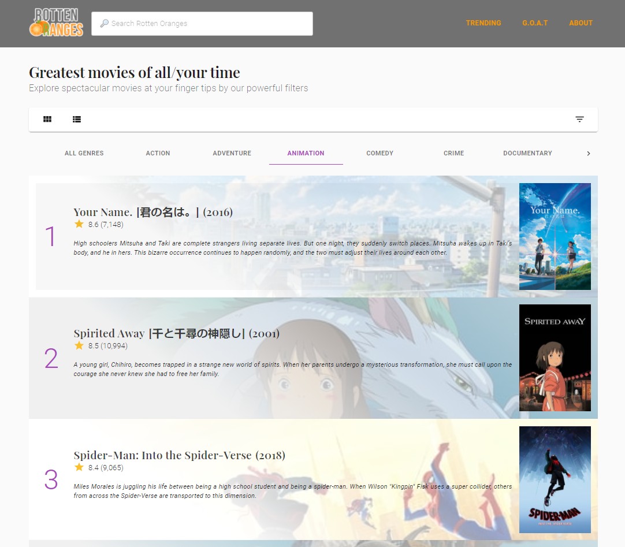Click rank number 1
The width and height of the screenshot is (625, 547).
[50, 236]
